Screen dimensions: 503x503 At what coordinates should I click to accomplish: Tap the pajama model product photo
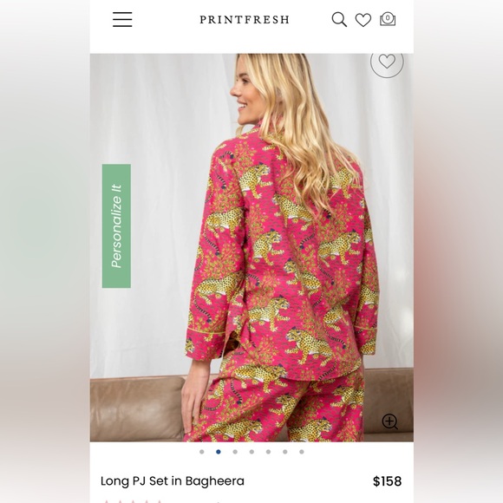[x=251, y=248]
